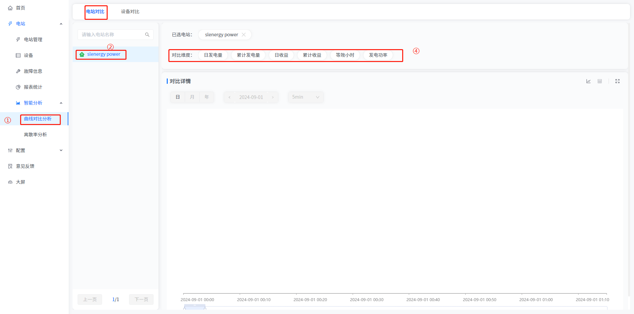Toggle the 累计收益 comparison dimension
This screenshot has height=314, width=634.
(312, 55)
